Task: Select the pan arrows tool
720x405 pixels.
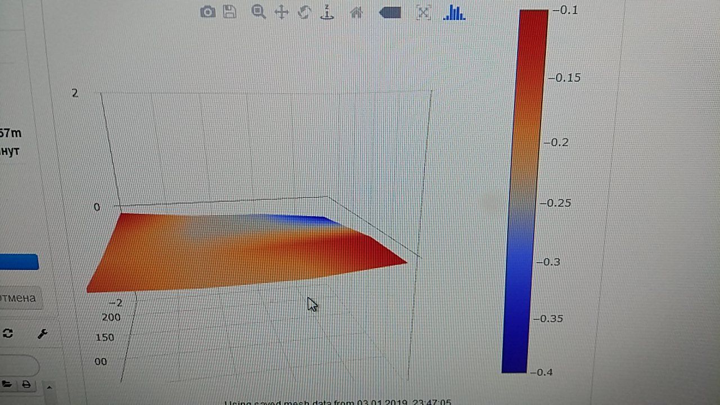Action: (x=281, y=12)
